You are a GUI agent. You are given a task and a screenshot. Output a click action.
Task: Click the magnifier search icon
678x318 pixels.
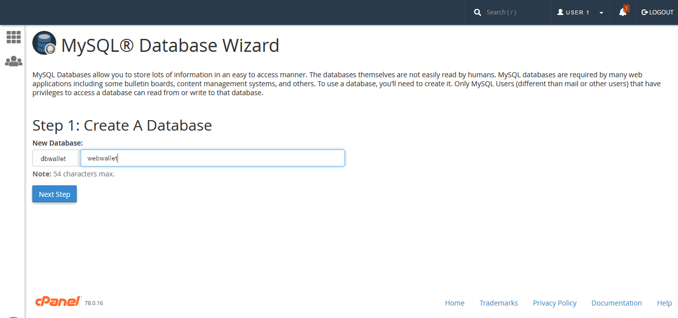(x=477, y=12)
